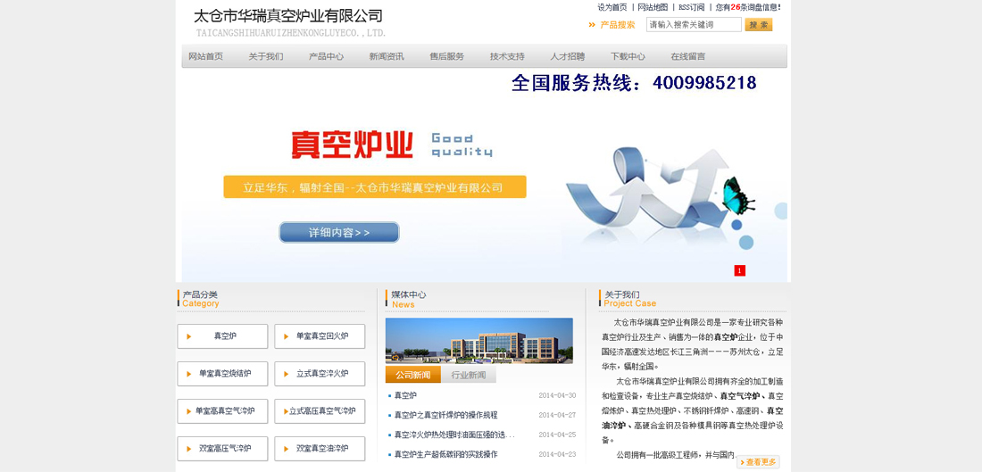Click the 设为首页 link at top

click(x=612, y=7)
